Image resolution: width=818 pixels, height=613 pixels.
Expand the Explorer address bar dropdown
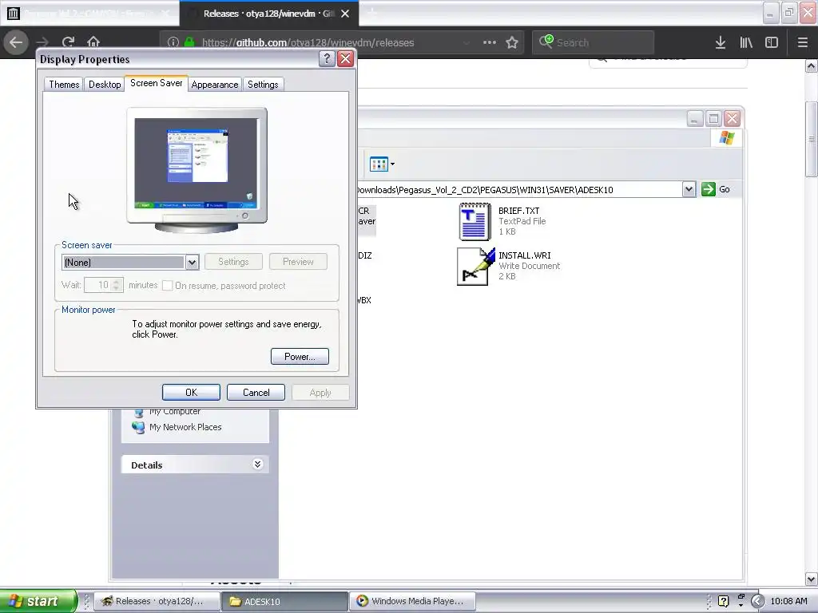coord(689,189)
